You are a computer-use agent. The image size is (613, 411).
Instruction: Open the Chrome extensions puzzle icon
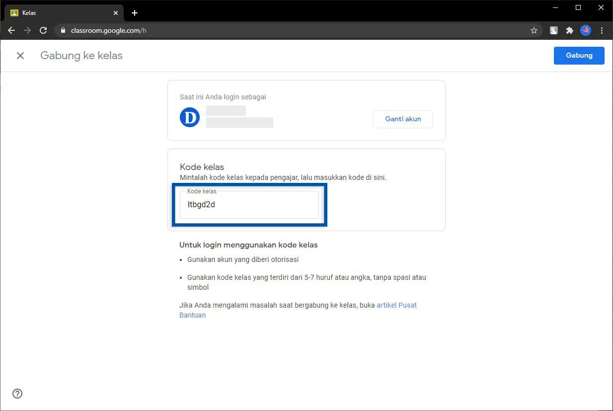[x=569, y=30]
